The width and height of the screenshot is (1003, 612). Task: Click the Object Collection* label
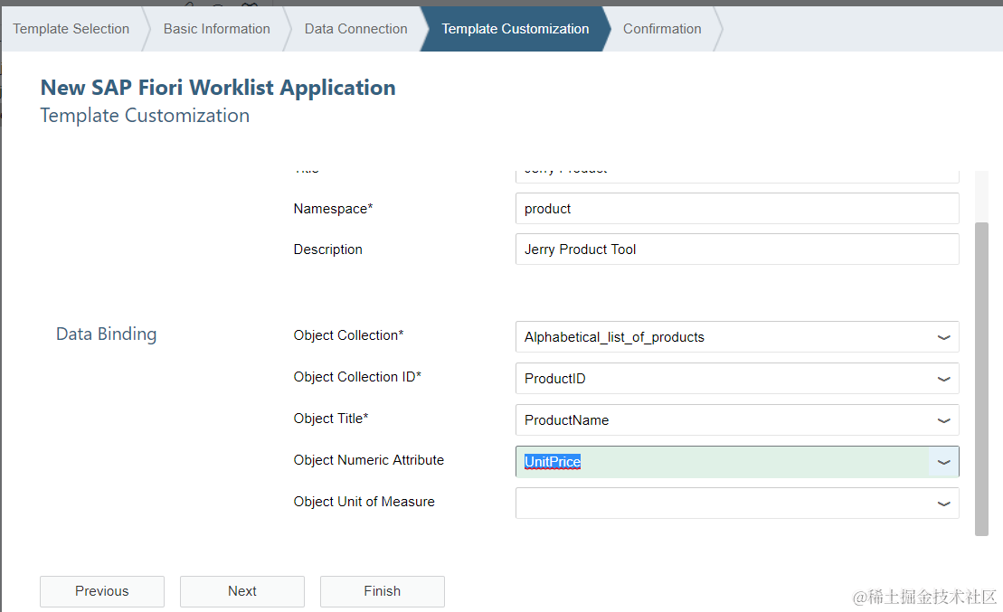348,335
